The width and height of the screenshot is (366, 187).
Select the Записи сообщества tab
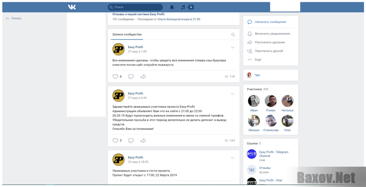point(127,34)
